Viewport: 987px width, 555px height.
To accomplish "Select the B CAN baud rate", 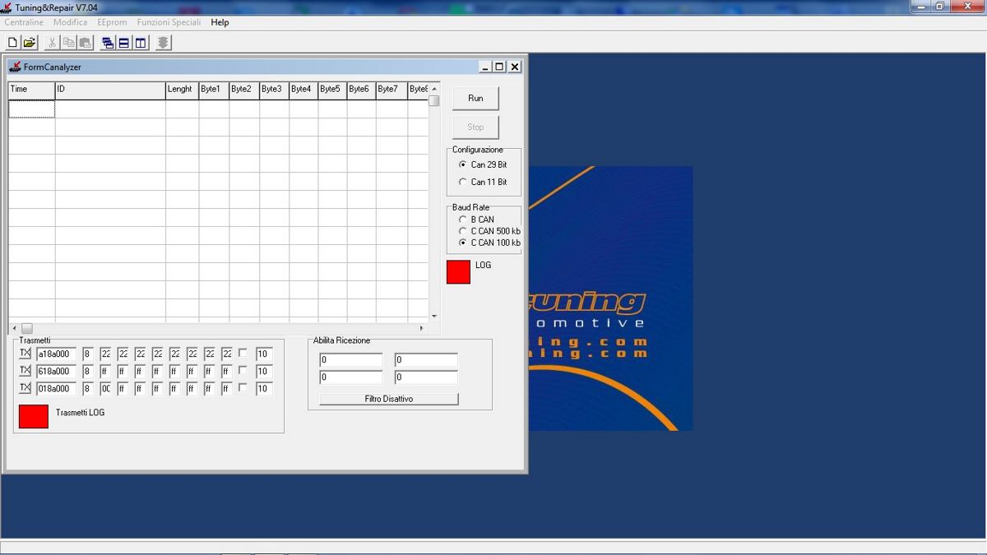I will point(462,220).
